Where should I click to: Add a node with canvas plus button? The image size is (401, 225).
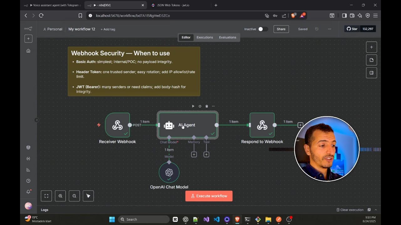coord(372,47)
